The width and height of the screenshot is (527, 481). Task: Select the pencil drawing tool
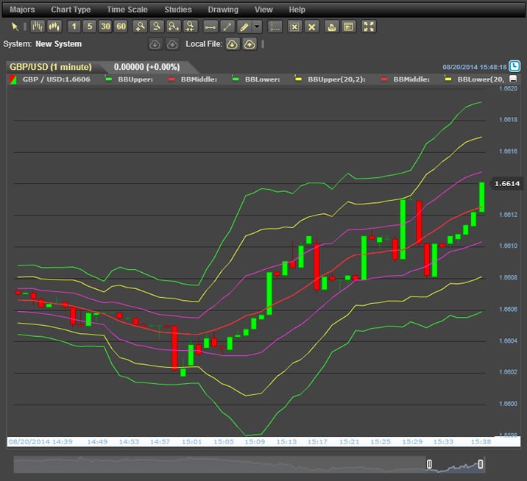coord(244,26)
